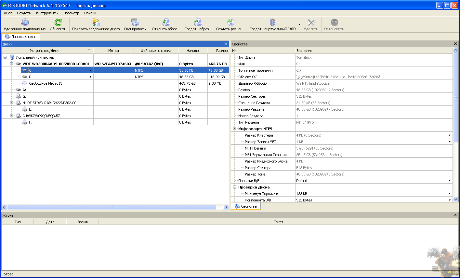Select the Свойства tab at the panel bottom
The width and height of the screenshot is (460, 278).
246,206
